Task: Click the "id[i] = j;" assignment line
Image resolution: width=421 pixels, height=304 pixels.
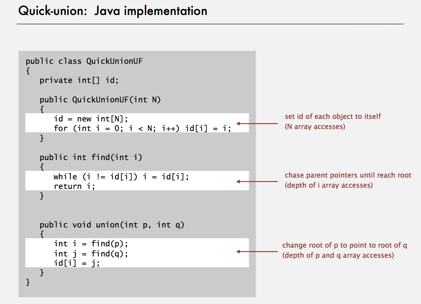Action: pyautogui.click(x=77, y=263)
